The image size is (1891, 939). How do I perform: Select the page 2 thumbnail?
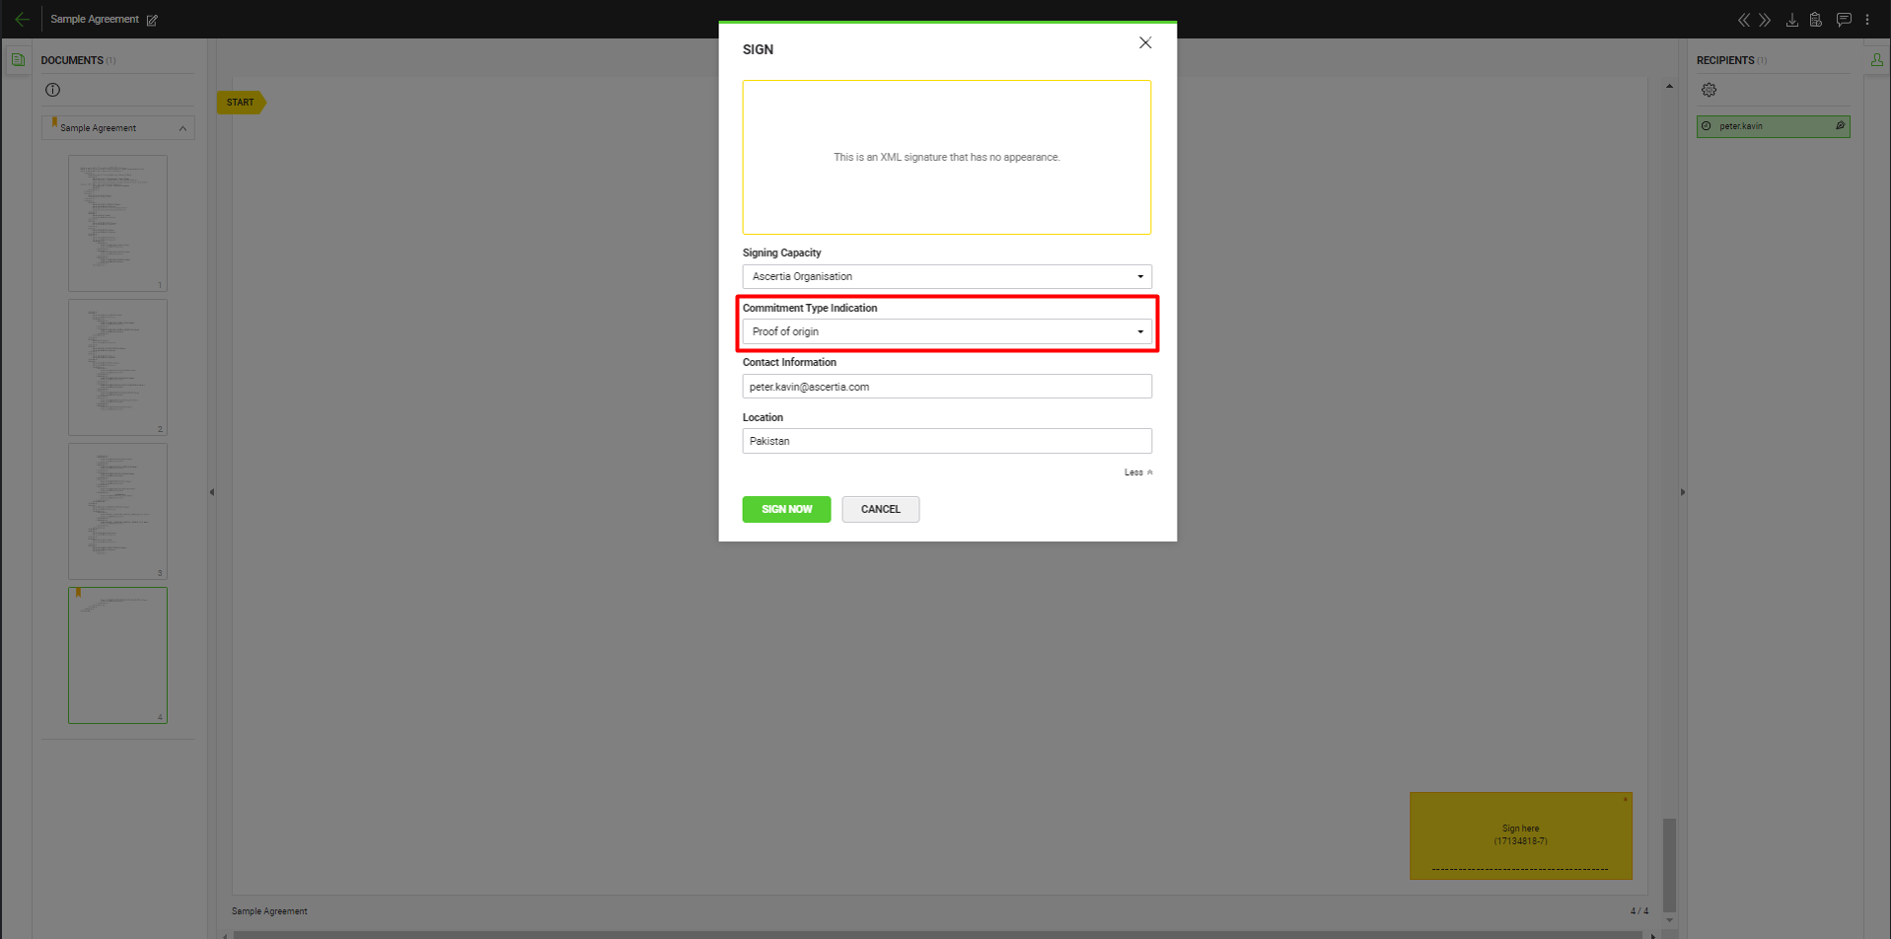coord(117,366)
